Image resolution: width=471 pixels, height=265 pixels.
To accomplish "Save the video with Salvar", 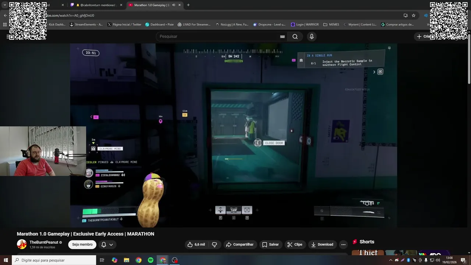I will (x=270, y=244).
